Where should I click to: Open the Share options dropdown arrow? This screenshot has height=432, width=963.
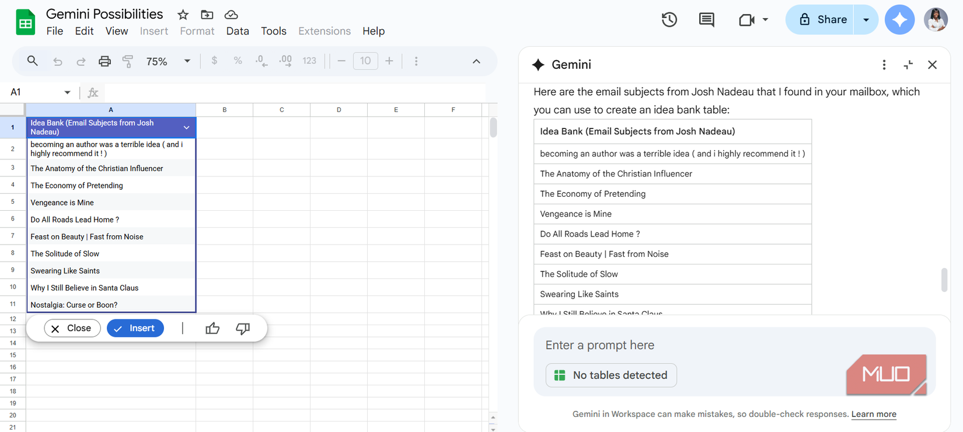pos(866,19)
